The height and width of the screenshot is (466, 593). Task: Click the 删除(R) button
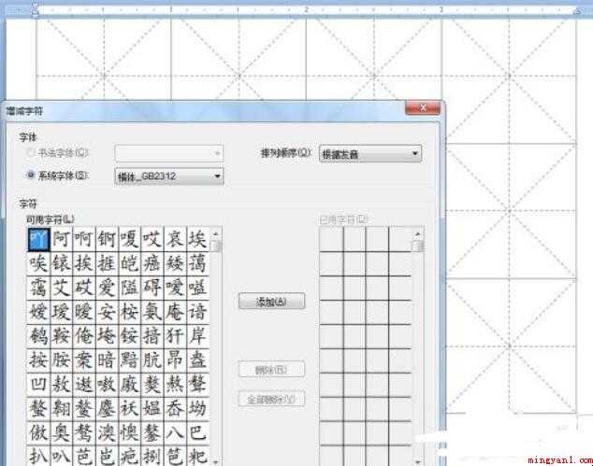[x=271, y=370]
